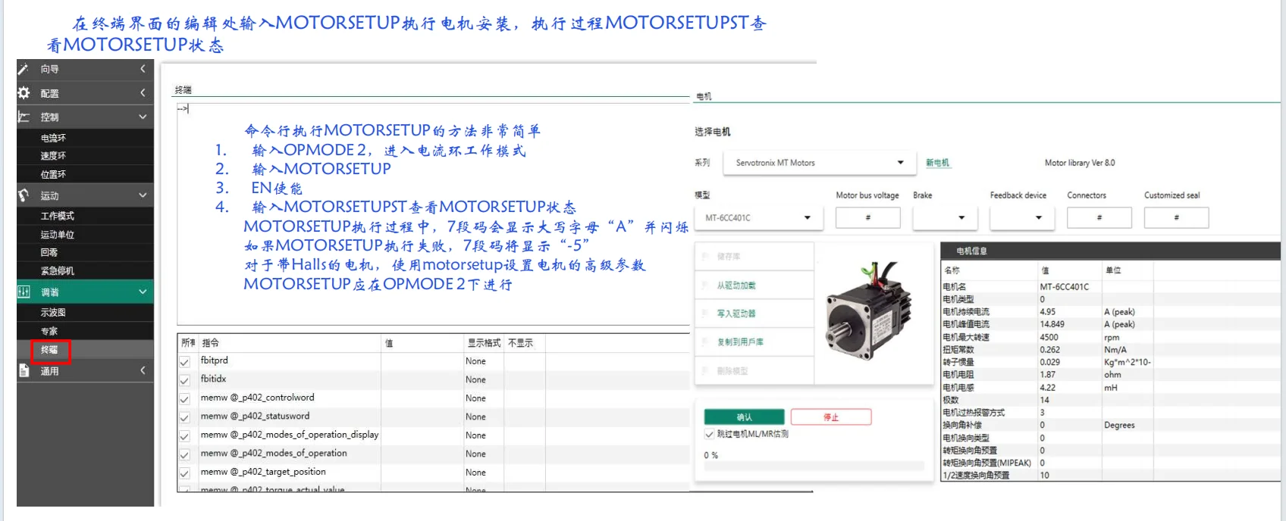The height and width of the screenshot is (521, 1286).
Task: Click the 电机名 value MT-6CC401C
Action: pyautogui.click(x=1064, y=287)
